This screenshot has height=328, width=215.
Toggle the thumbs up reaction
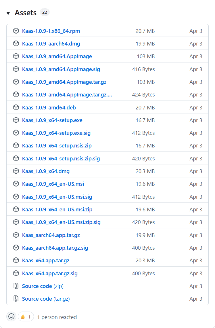[26, 317]
